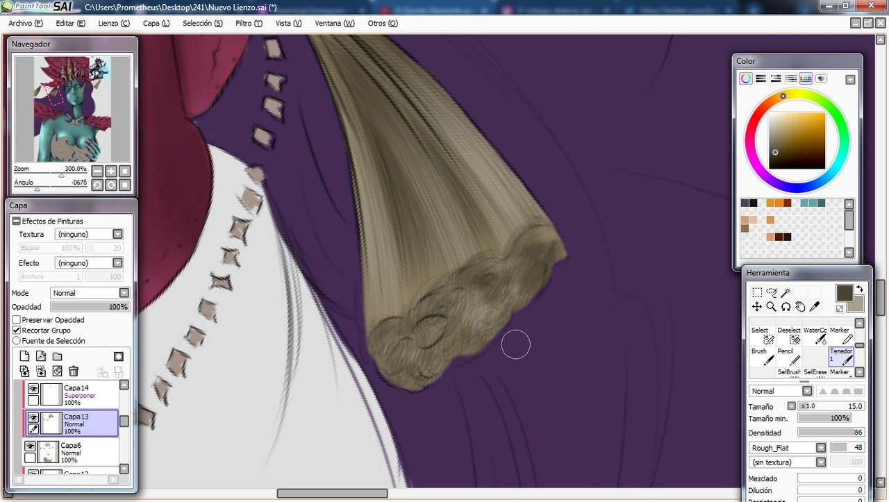Viewport: 889px width, 502px height.
Task: Open the Lienzo menu
Action: [114, 23]
